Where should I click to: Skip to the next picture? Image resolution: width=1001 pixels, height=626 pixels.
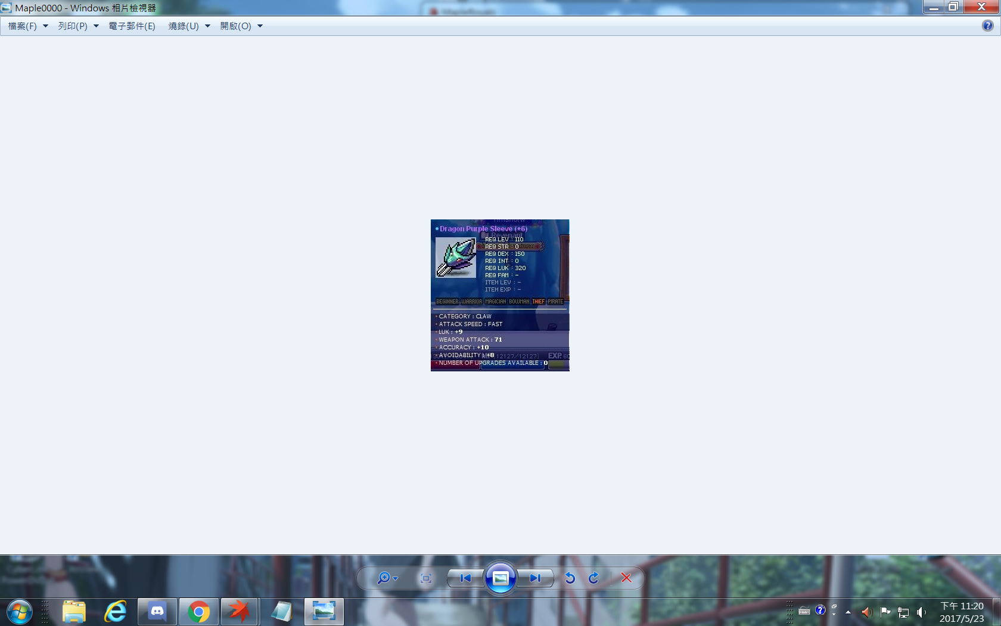click(535, 578)
